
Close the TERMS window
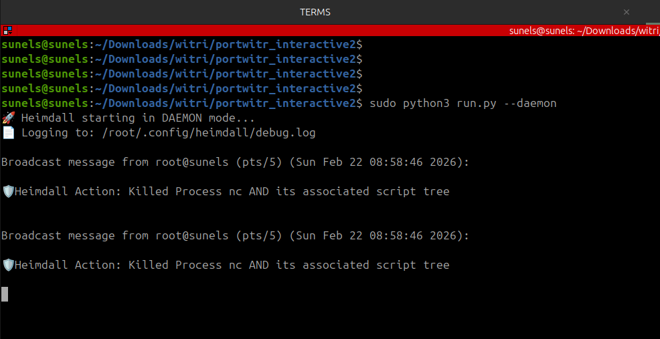627,12
